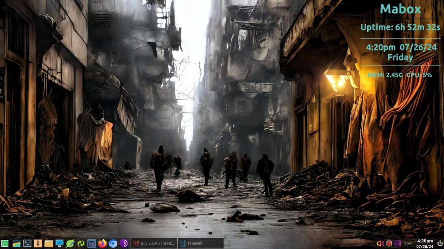Click the 96% battery percentage text
The image size is (444, 249).
pos(408,243)
